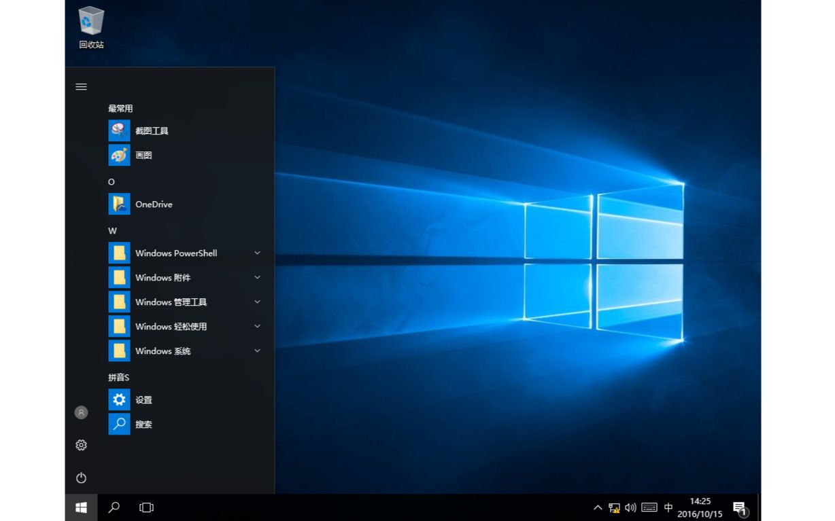
Task: Launch 搜索 (Search) from the Start menu
Action: 143,424
